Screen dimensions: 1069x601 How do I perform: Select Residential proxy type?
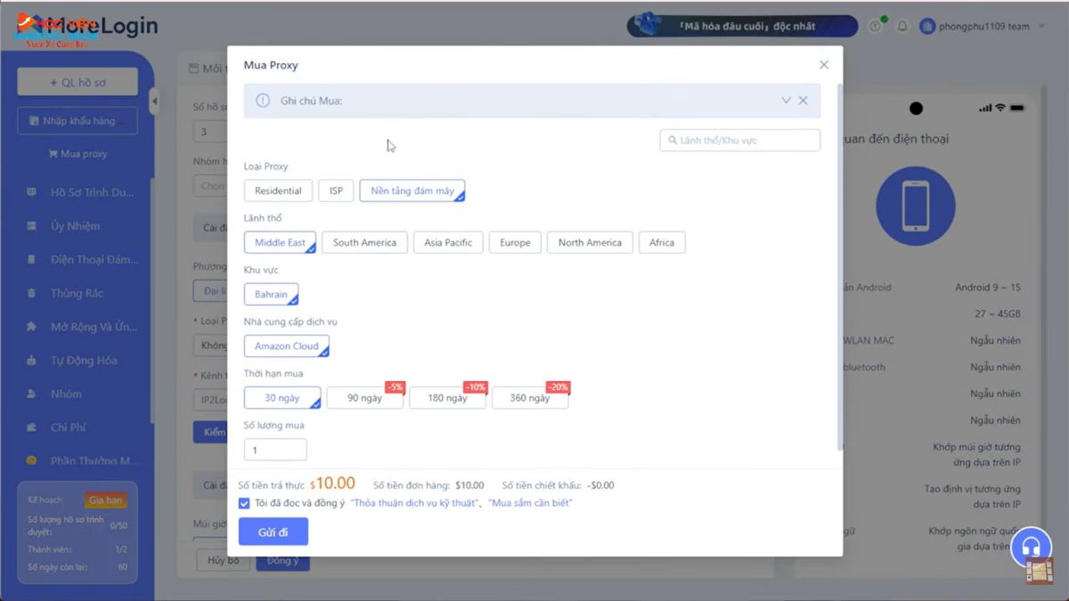tap(278, 191)
